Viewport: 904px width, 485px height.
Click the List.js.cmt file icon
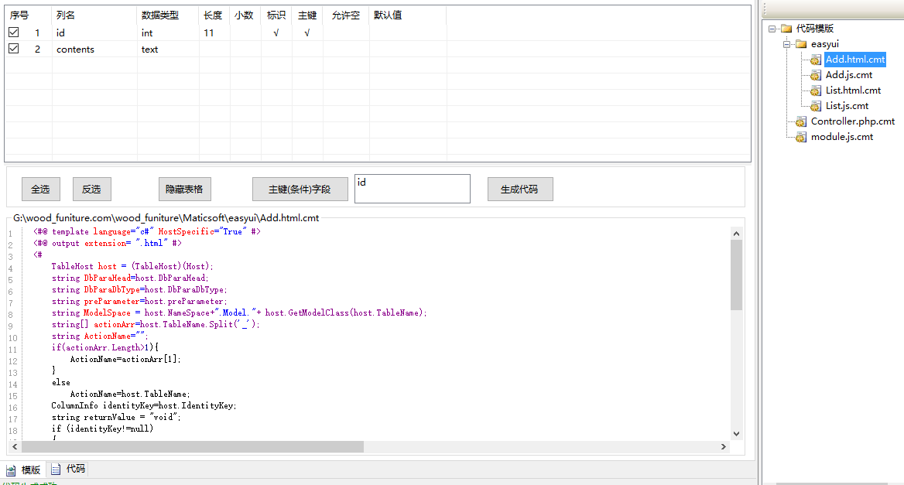(x=816, y=106)
